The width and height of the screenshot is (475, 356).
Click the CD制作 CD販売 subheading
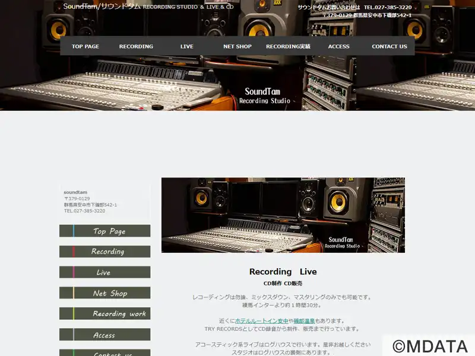pos(283,284)
